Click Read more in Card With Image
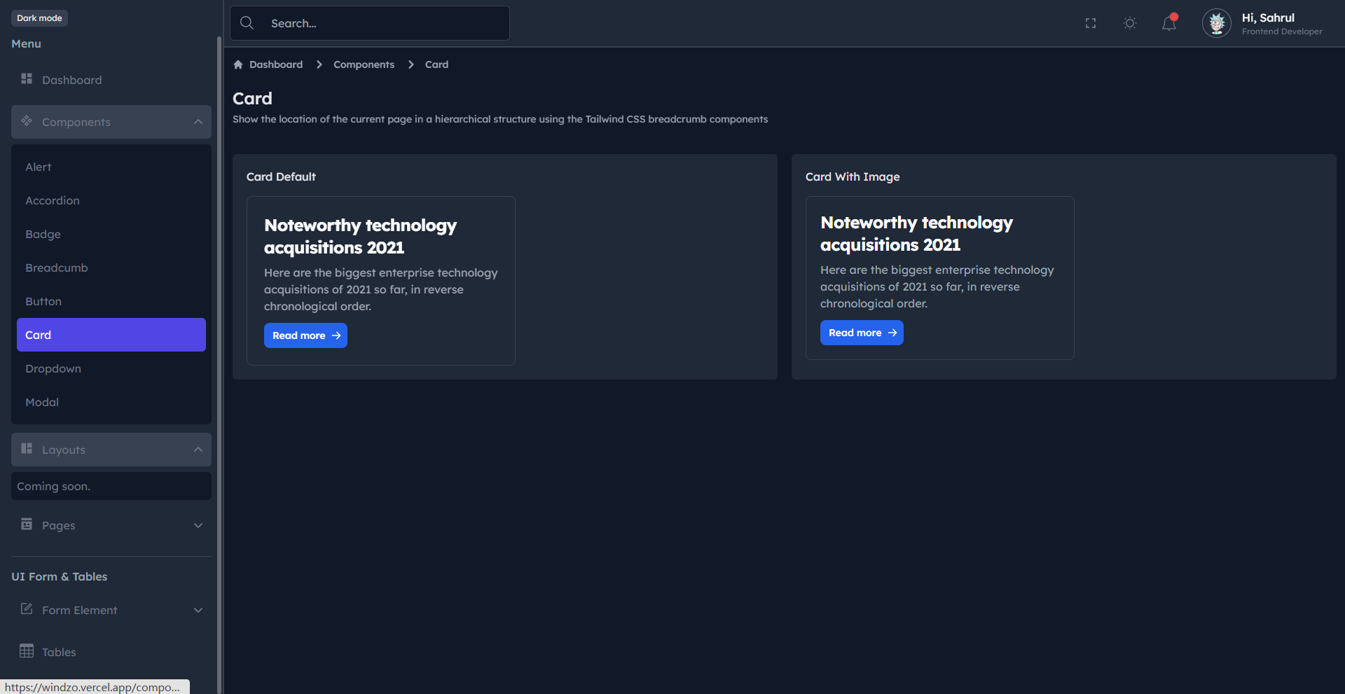The width and height of the screenshot is (1345, 694). coord(862,333)
